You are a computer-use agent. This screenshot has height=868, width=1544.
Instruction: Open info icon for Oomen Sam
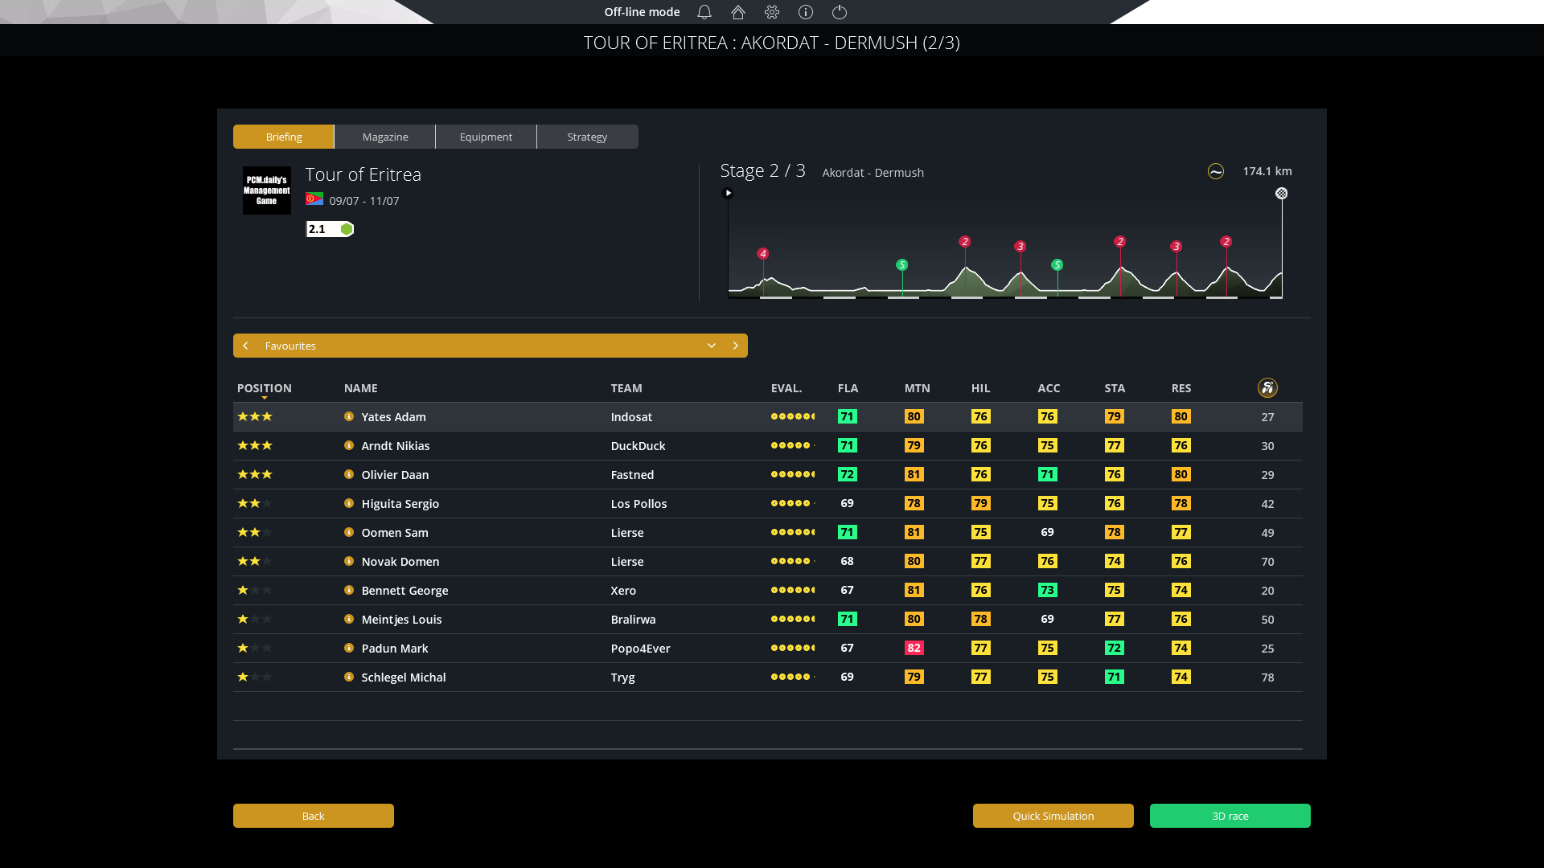349,532
